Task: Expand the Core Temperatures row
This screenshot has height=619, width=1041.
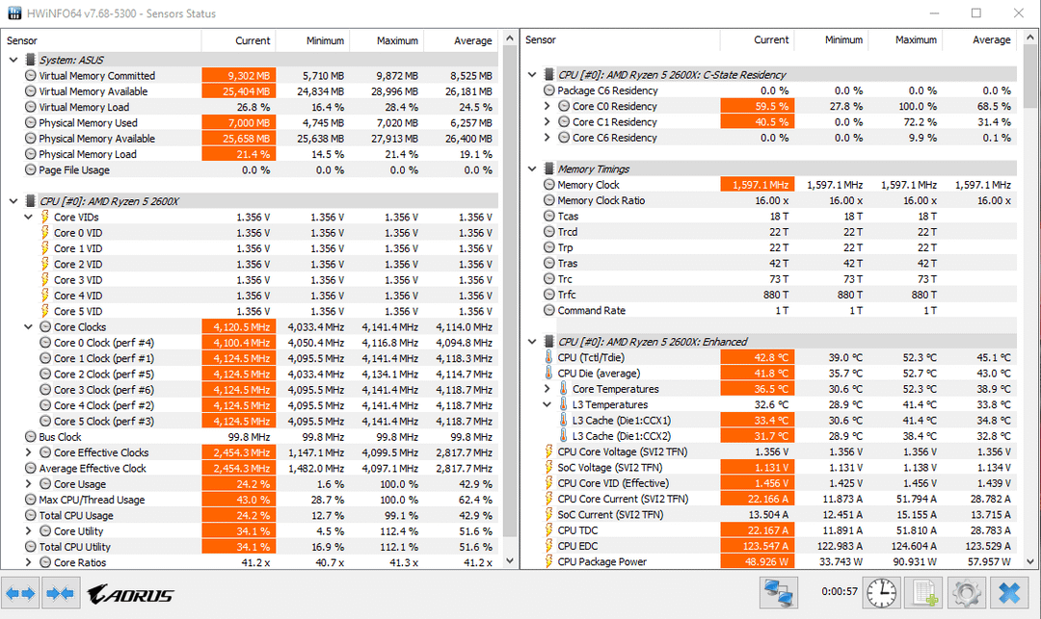Action: pos(547,388)
